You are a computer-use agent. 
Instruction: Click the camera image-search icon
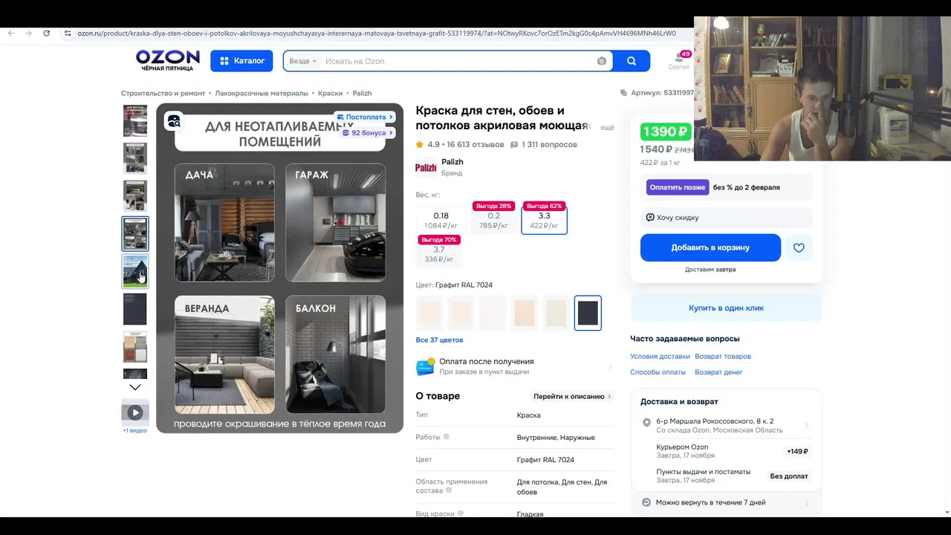(602, 61)
